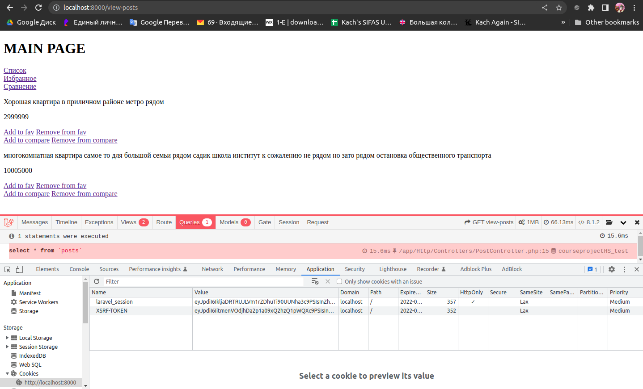Open the Network panel tab
Screen dimensions: 643x389
(212, 269)
